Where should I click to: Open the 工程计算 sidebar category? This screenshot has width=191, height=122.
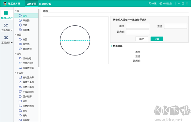point(7,40)
